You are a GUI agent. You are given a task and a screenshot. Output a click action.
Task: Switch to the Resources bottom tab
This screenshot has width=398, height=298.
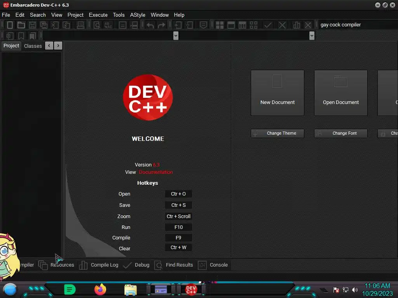point(56,265)
